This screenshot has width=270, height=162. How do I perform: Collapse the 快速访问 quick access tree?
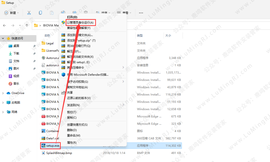3,38
